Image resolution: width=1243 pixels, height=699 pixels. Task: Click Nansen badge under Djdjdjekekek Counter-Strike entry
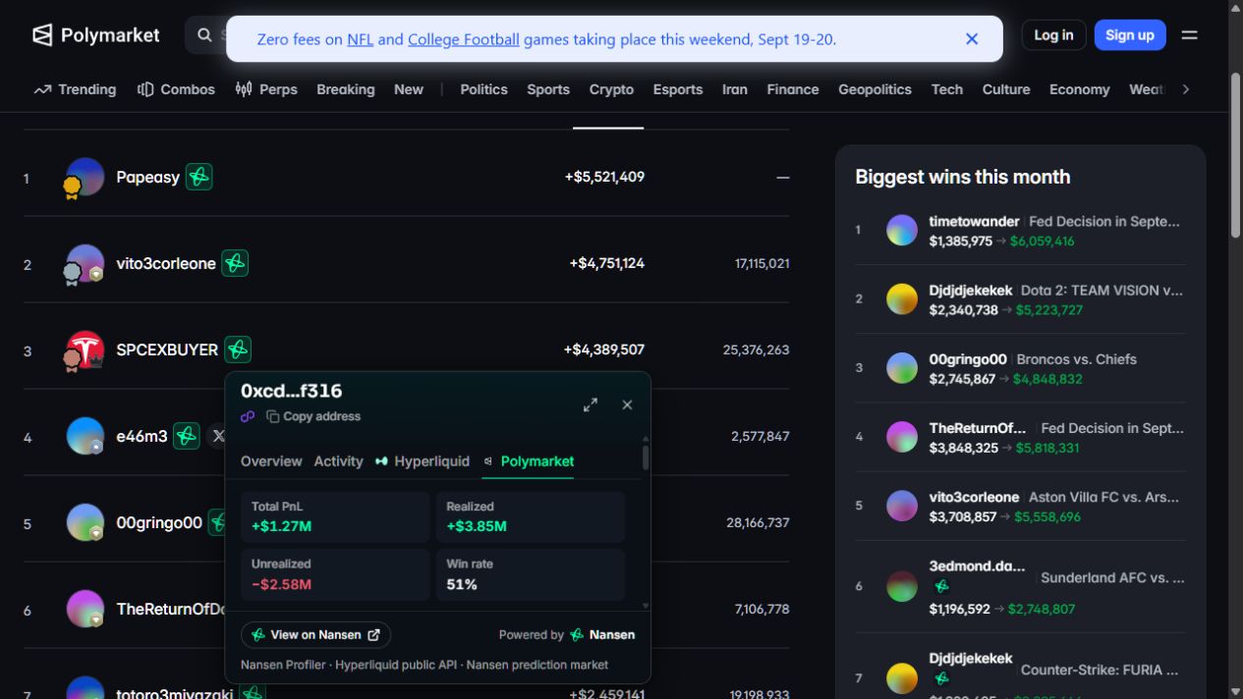coord(941,678)
